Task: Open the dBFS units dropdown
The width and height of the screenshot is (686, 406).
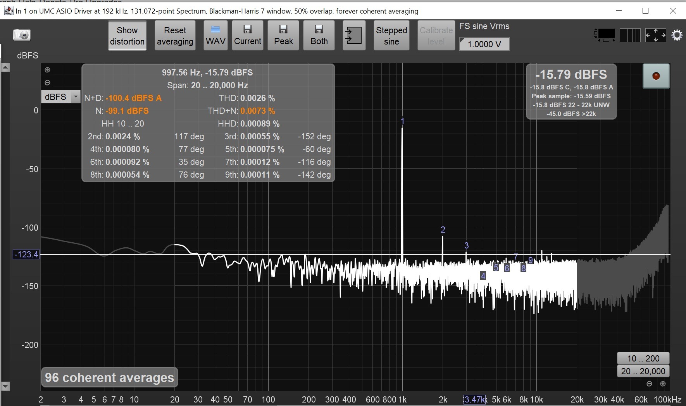Action: tap(61, 97)
